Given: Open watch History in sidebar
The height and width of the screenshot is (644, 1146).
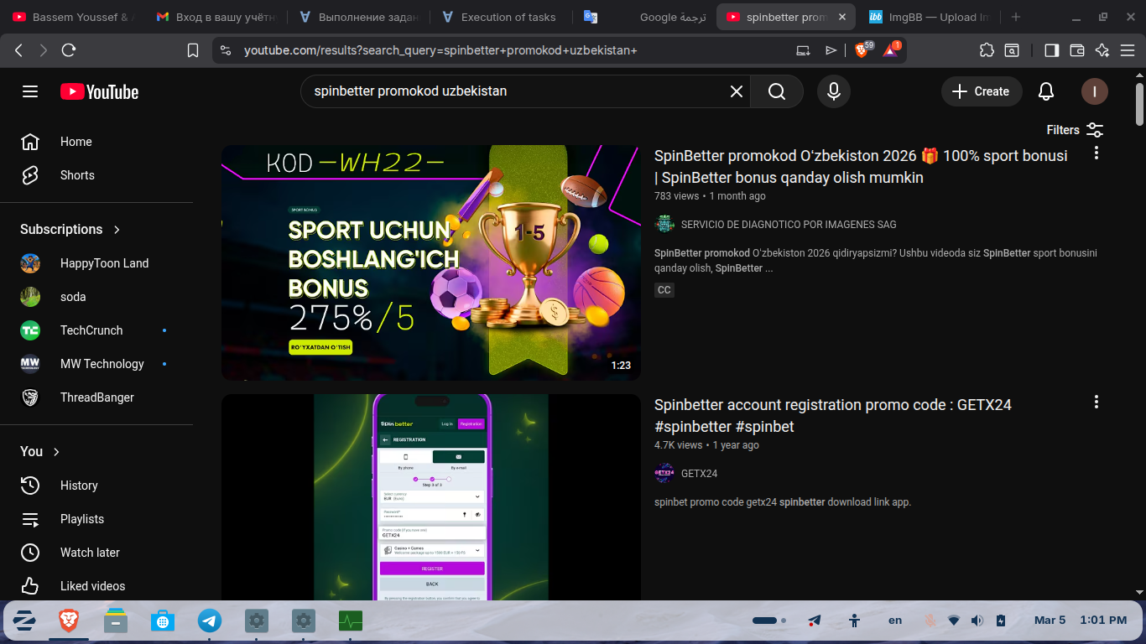Looking at the screenshot, I should (96, 486).
